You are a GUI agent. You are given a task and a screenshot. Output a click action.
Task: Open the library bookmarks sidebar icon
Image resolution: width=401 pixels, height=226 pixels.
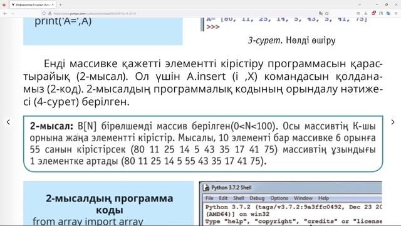coord(381,13)
